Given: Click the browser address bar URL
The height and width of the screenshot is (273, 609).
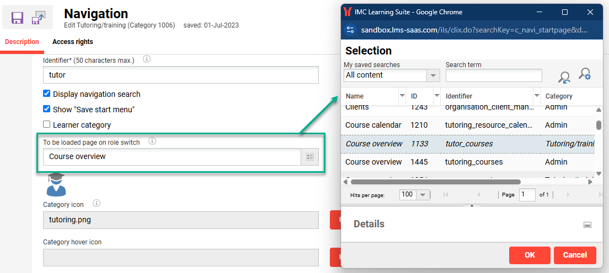Looking at the screenshot, I should click(474, 30).
